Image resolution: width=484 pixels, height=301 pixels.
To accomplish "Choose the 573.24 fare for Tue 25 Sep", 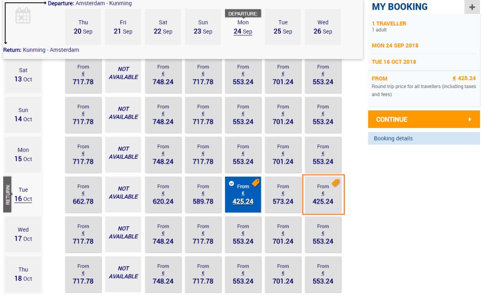I will [283, 195].
